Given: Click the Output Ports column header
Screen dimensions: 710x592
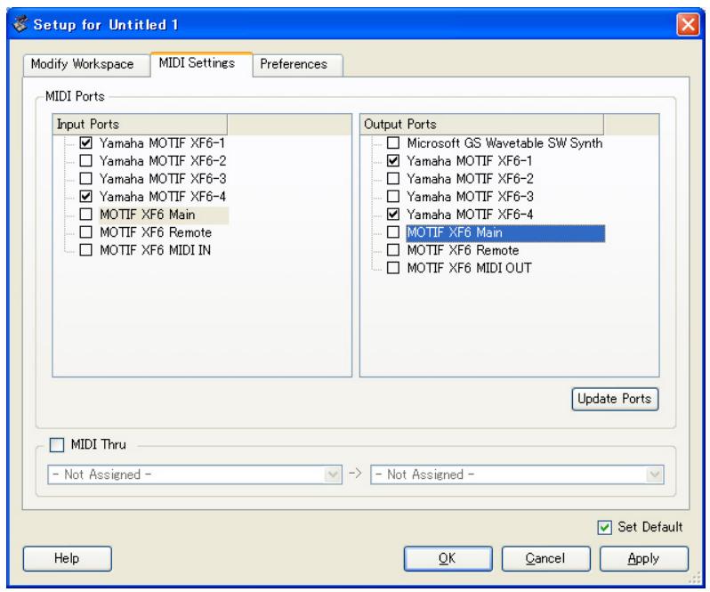Looking at the screenshot, I should pos(482,125).
